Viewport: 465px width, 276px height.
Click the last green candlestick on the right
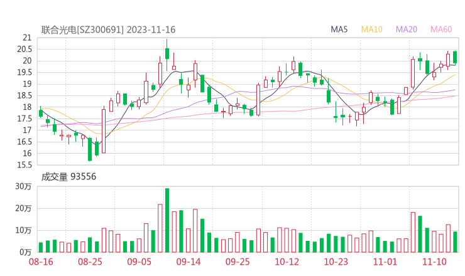pos(455,57)
